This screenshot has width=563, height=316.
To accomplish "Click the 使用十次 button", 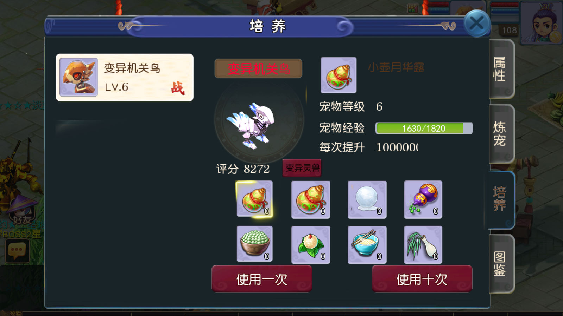I will tap(422, 279).
